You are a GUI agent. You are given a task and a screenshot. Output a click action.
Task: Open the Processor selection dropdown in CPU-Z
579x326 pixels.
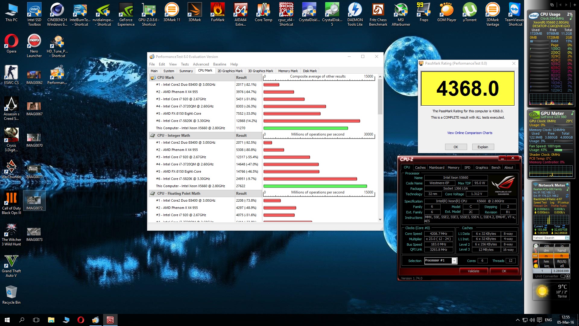point(454,260)
